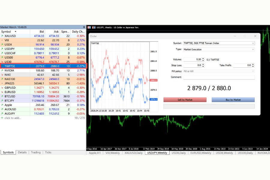Click the uptrend arrow beside BTCUSD

[2, 96]
